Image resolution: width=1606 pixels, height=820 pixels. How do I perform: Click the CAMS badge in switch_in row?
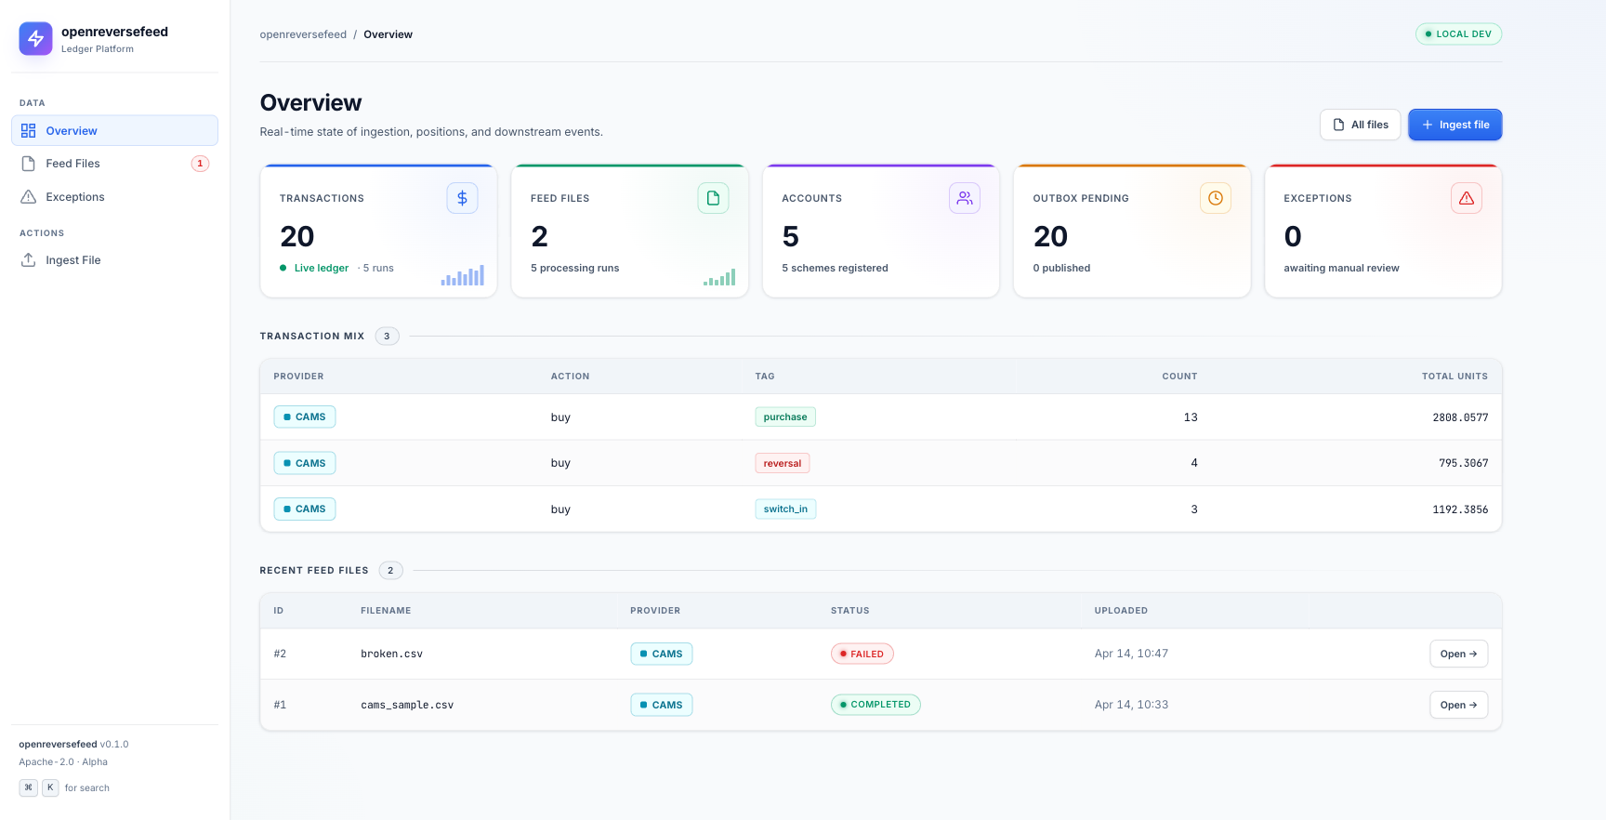(305, 509)
